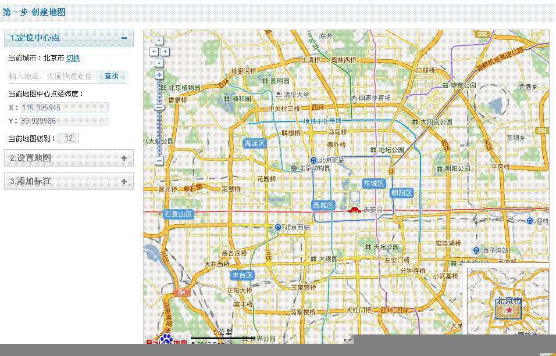The width and height of the screenshot is (556, 356).
Task: Click the 中关村三桥 label
Action: tap(284, 109)
